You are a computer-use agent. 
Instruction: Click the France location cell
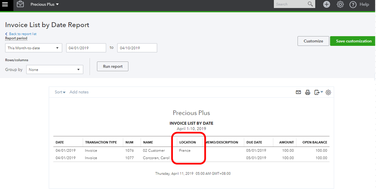point(185,151)
